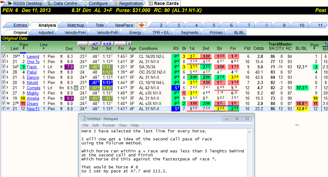Uncheck row 4 Paliul checkbox
The image size is (328, 177).
click(4, 72)
